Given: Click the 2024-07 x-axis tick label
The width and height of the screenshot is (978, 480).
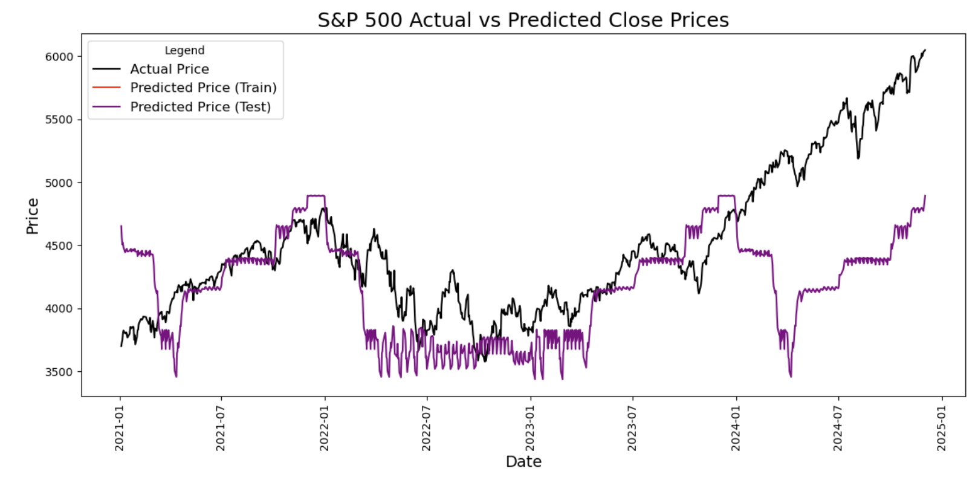Looking at the screenshot, I should tap(838, 428).
